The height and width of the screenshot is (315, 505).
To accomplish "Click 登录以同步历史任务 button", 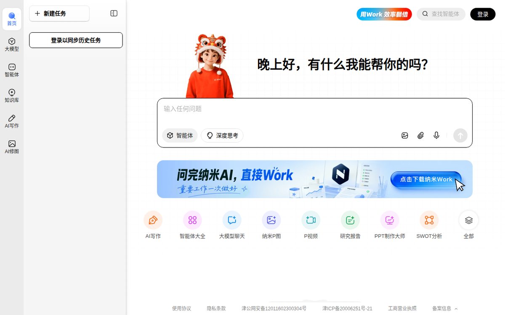I will click(76, 40).
